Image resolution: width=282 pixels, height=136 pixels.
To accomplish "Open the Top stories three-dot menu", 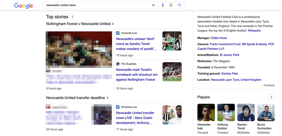I will pos(73,17).
